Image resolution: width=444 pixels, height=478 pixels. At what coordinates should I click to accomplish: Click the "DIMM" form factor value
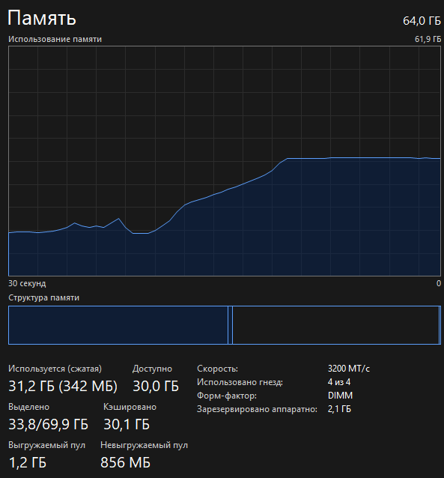click(340, 396)
